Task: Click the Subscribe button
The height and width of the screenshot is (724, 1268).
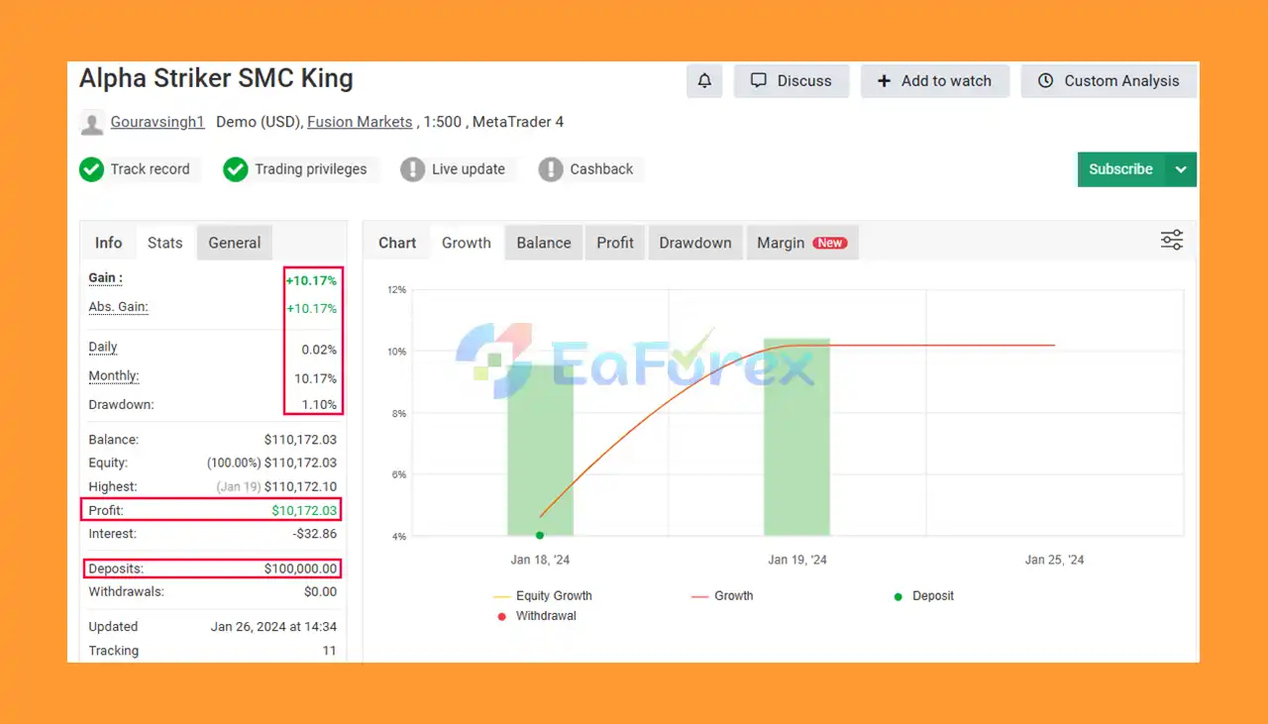Action: (x=1120, y=169)
